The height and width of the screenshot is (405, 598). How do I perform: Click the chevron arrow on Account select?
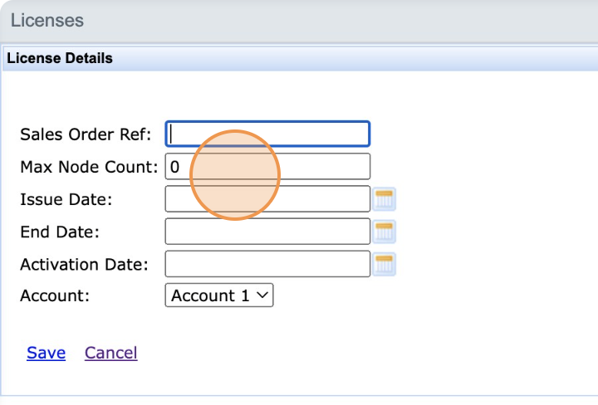[x=262, y=295]
